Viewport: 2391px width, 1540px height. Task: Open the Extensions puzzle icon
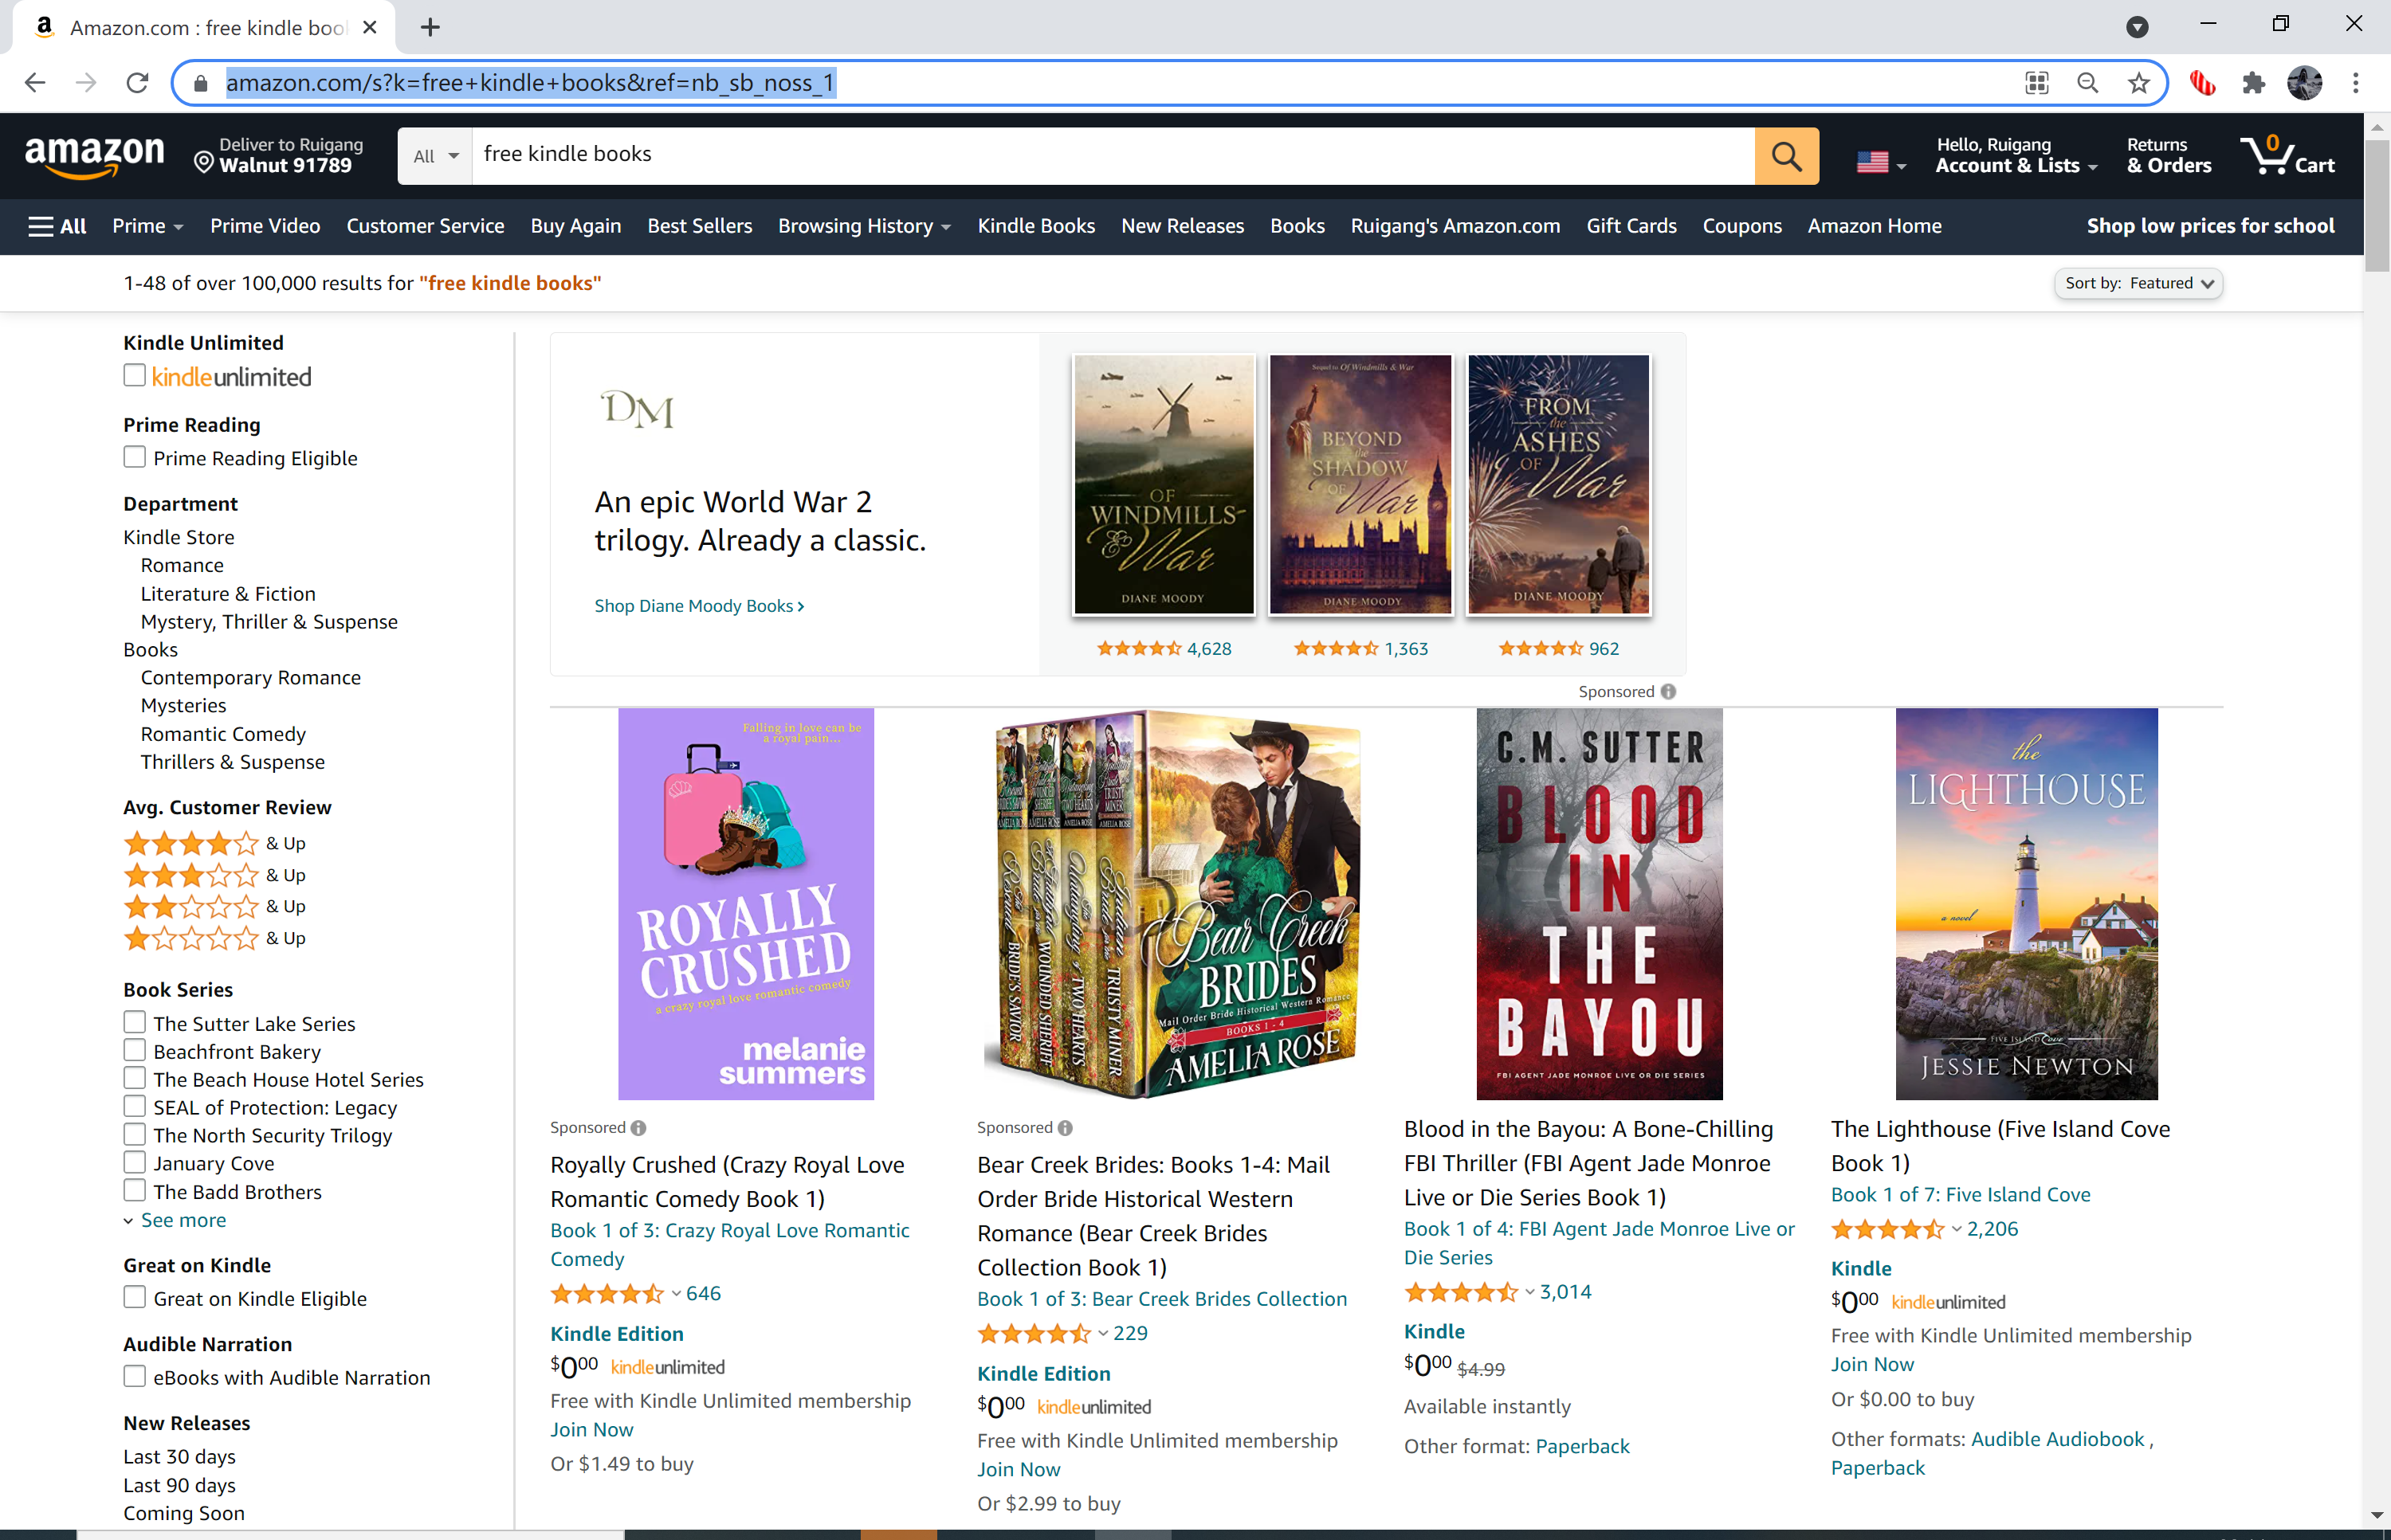pyautogui.click(x=2254, y=83)
